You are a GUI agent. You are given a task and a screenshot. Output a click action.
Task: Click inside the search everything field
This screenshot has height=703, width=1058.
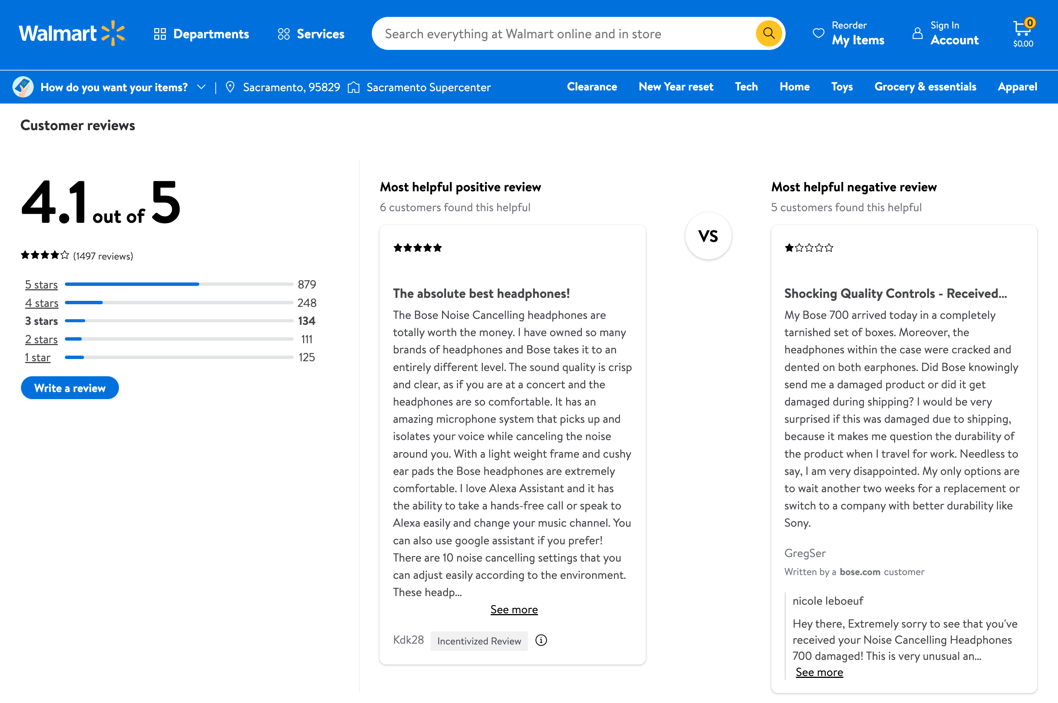[x=538, y=33]
